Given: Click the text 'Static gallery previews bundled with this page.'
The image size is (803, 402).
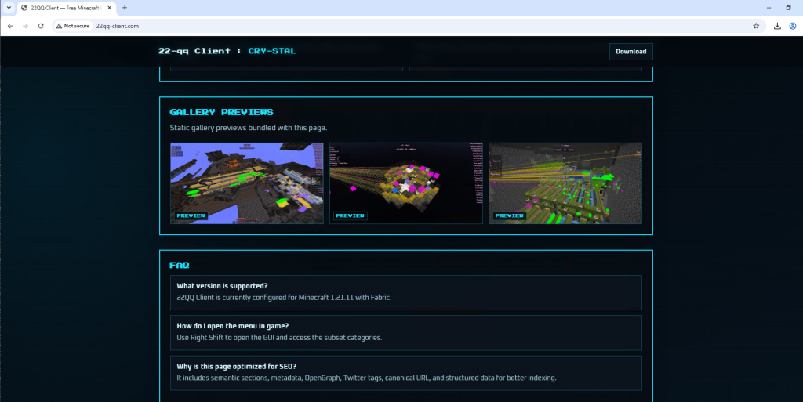Looking at the screenshot, I should pyautogui.click(x=249, y=128).
